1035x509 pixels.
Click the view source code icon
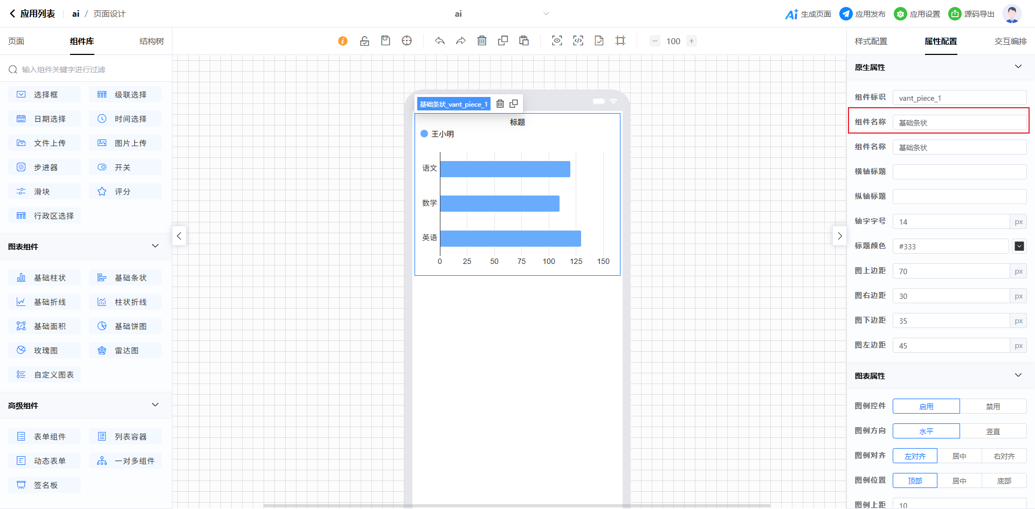tap(578, 41)
